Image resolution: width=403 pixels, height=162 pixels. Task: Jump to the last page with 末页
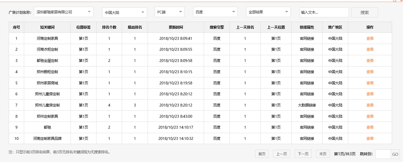322,154
